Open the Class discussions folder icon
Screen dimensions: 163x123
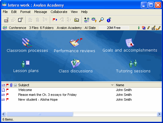pyautogui.click(x=76, y=64)
